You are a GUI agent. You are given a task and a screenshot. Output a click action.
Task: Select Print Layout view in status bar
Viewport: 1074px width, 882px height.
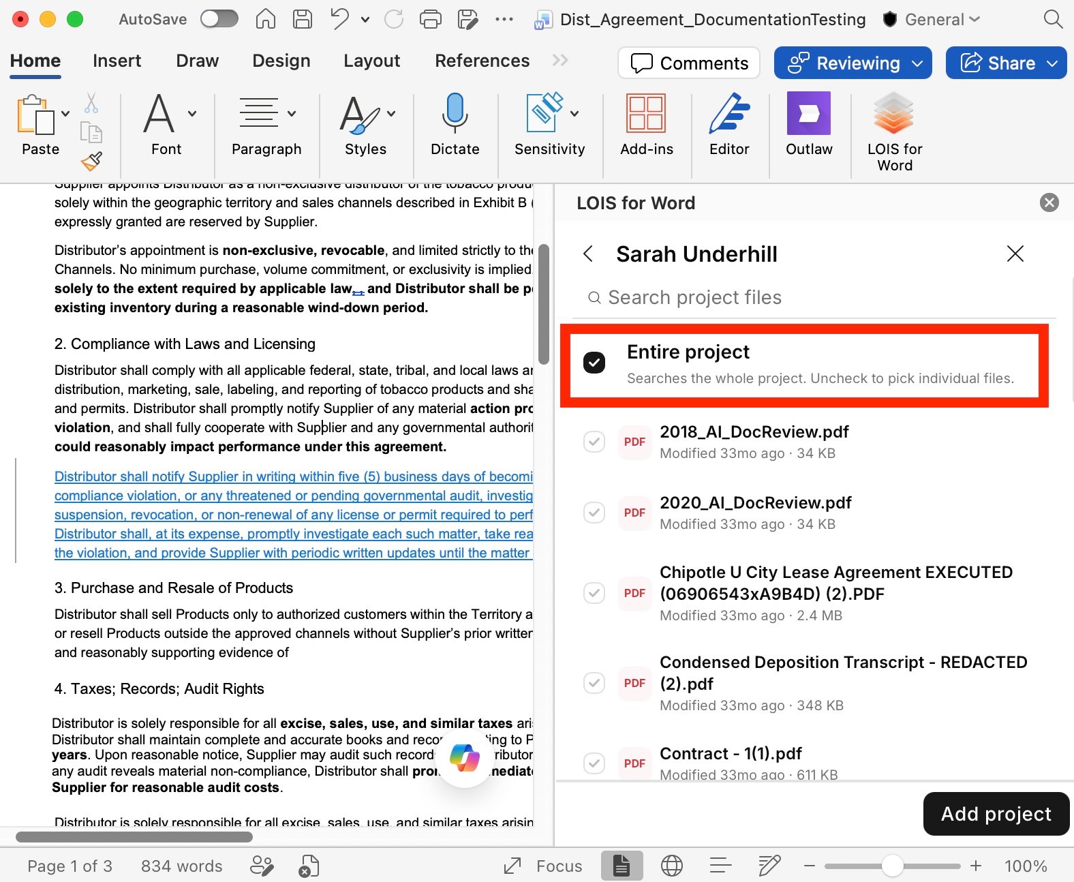(622, 866)
